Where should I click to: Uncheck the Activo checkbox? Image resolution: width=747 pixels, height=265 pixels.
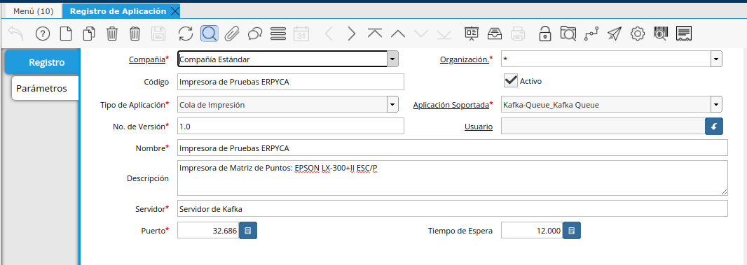[x=511, y=80]
